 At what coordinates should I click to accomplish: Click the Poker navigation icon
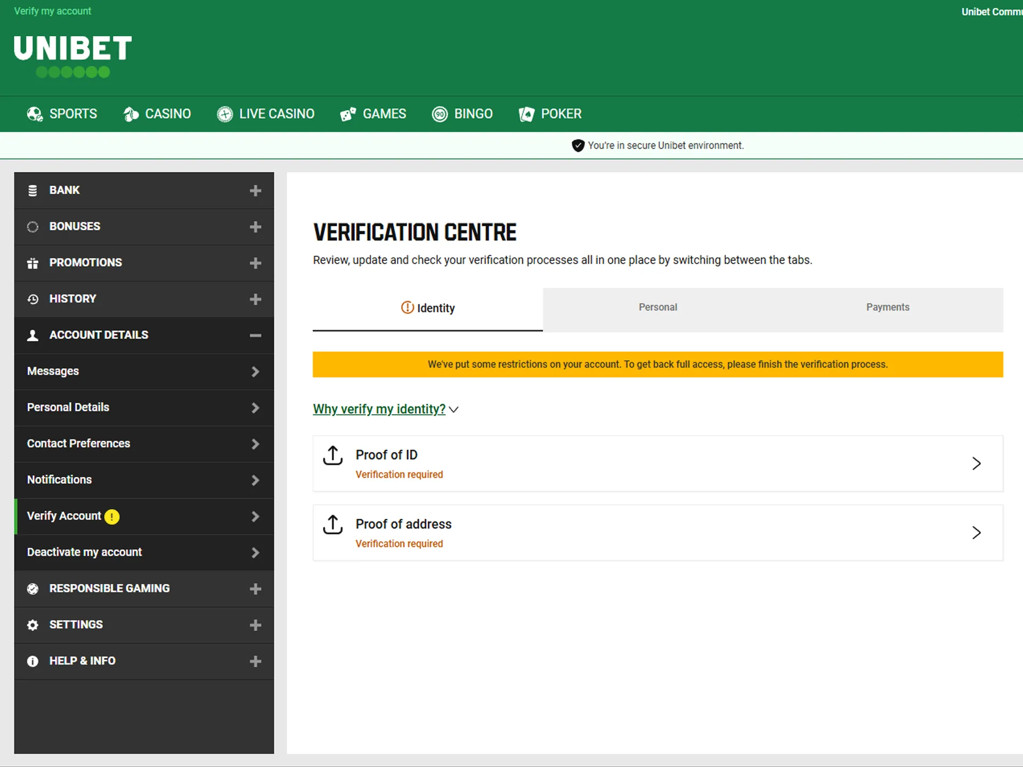pyautogui.click(x=524, y=113)
